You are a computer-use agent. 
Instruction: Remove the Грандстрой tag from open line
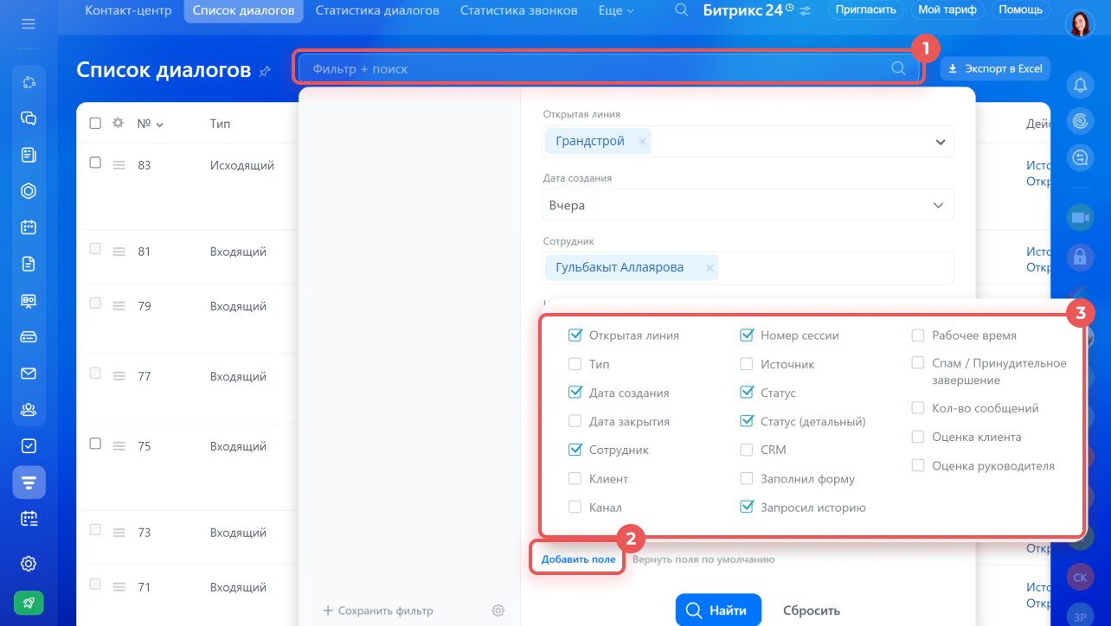[x=642, y=142]
